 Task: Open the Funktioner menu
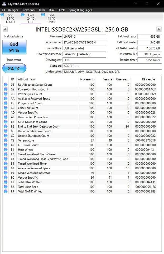[x=28, y=10]
